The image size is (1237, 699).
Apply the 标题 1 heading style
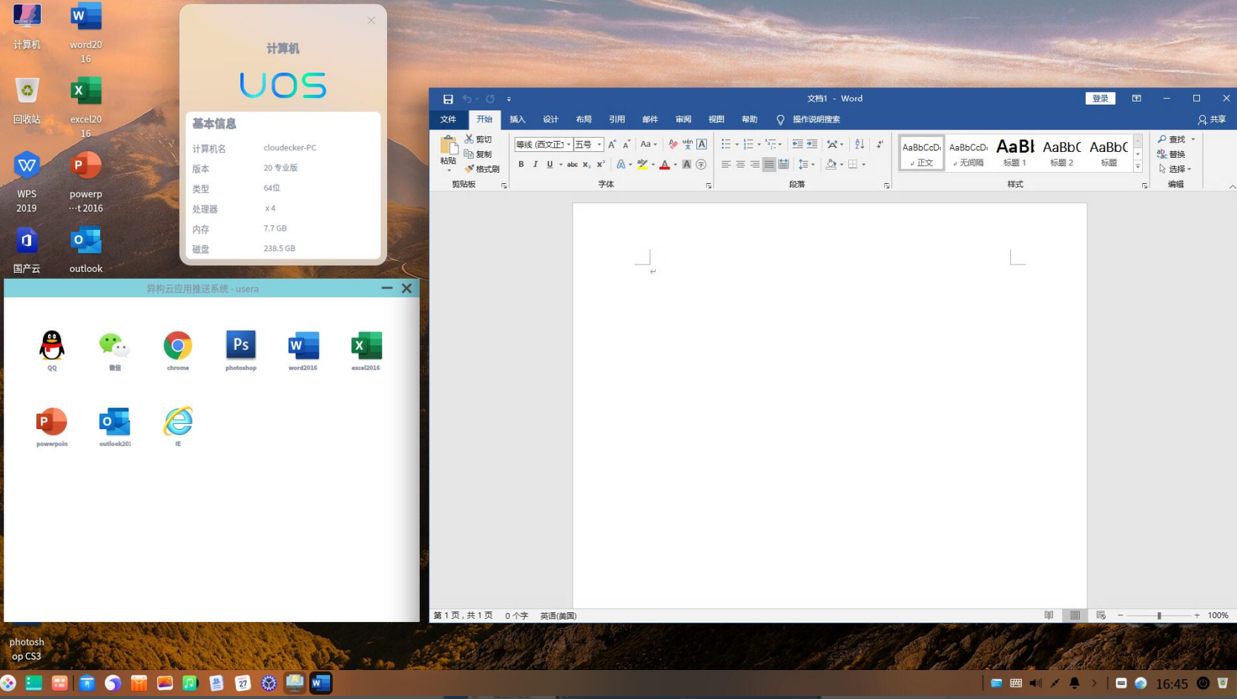coord(1015,153)
